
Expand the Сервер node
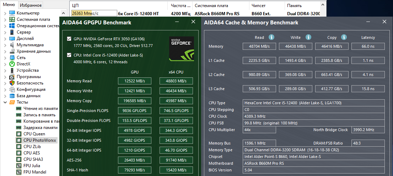[5, 32]
